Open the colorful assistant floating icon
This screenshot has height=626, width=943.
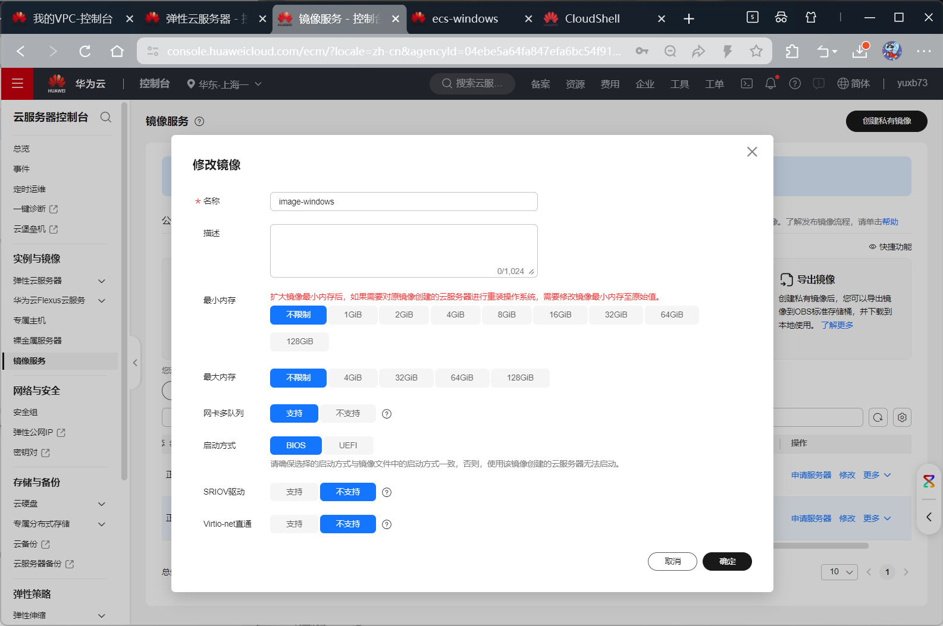[x=929, y=481]
